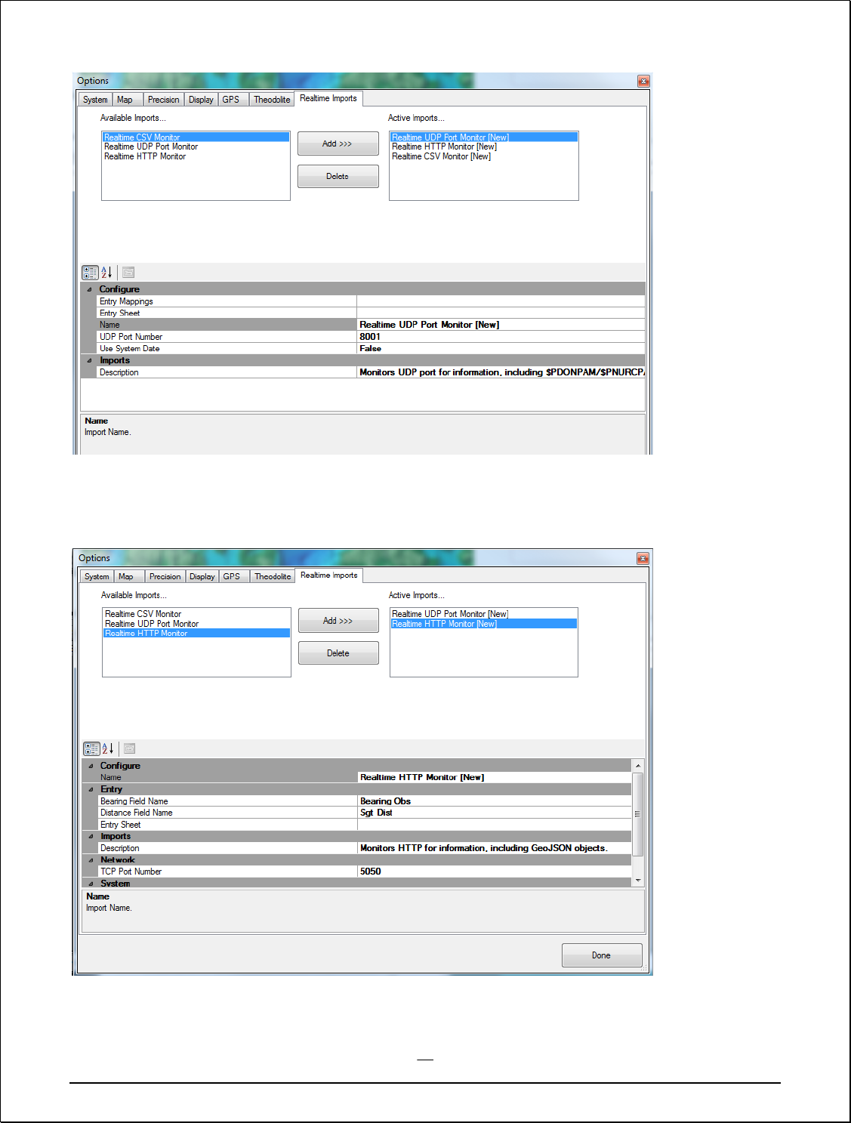851x1123 pixels.
Task: Click Name value Realtime HTTP Monitor [New]
Action: 495,777
